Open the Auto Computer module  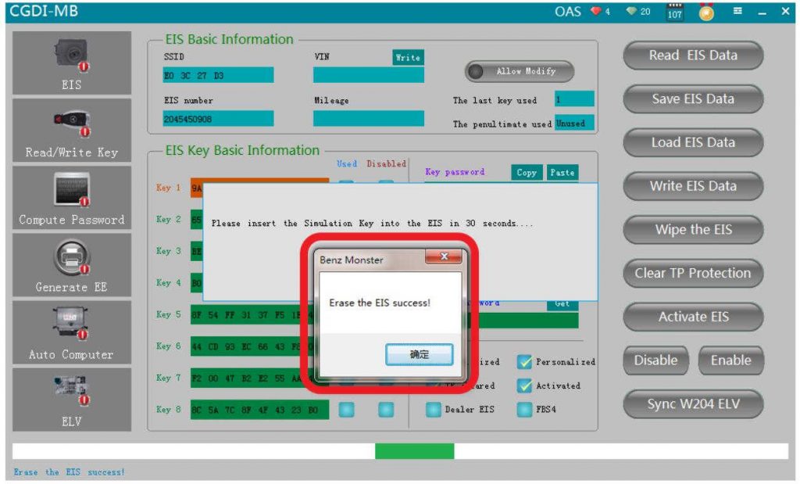coord(71,332)
